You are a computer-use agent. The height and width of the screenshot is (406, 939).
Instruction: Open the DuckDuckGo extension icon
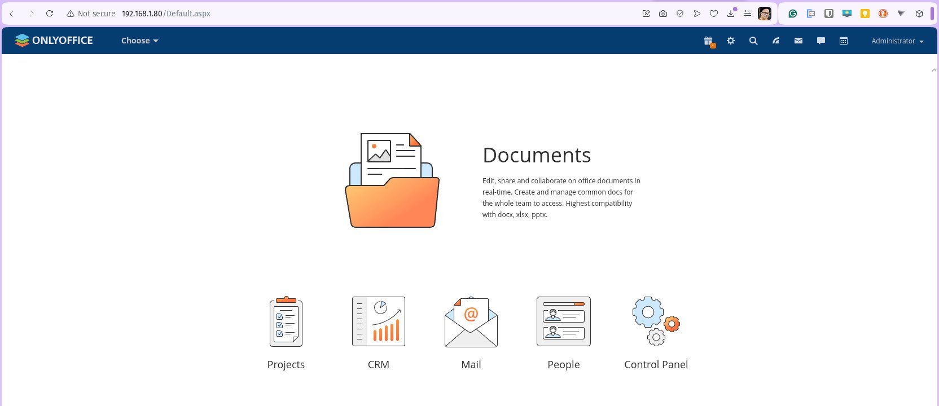[x=883, y=14]
